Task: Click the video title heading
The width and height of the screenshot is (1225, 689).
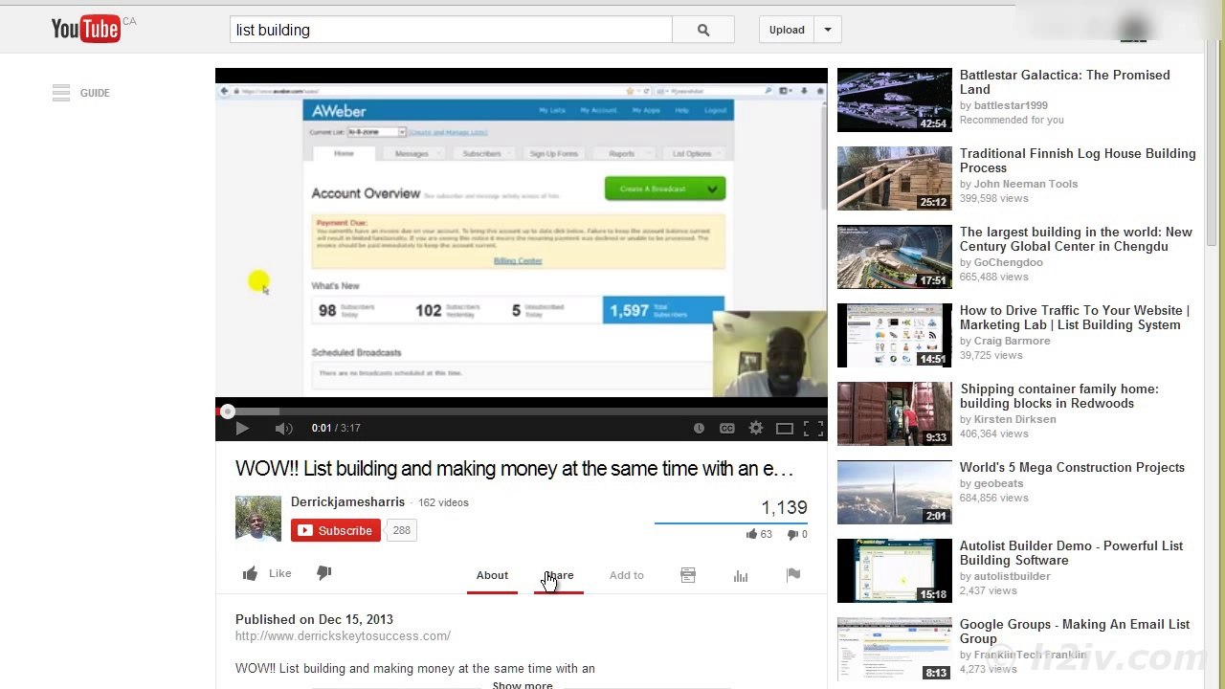Action: coord(515,469)
